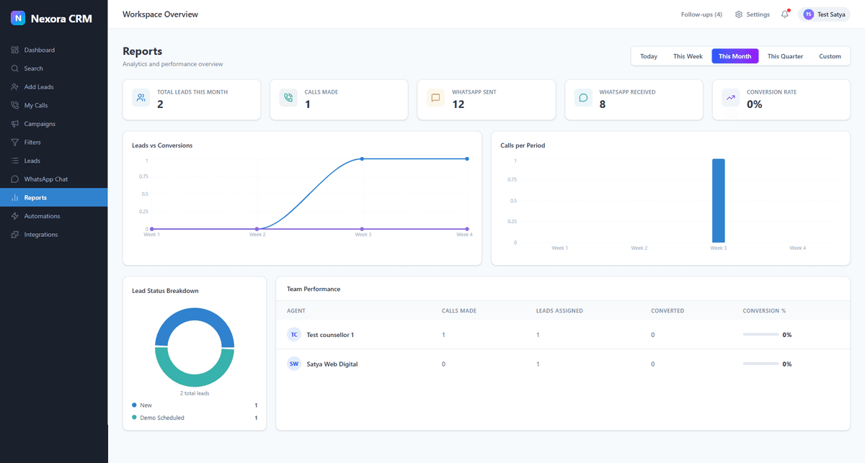Image resolution: width=865 pixels, height=463 pixels.
Task: Open Follow-ups (4) link
Action: pos(701,14)
